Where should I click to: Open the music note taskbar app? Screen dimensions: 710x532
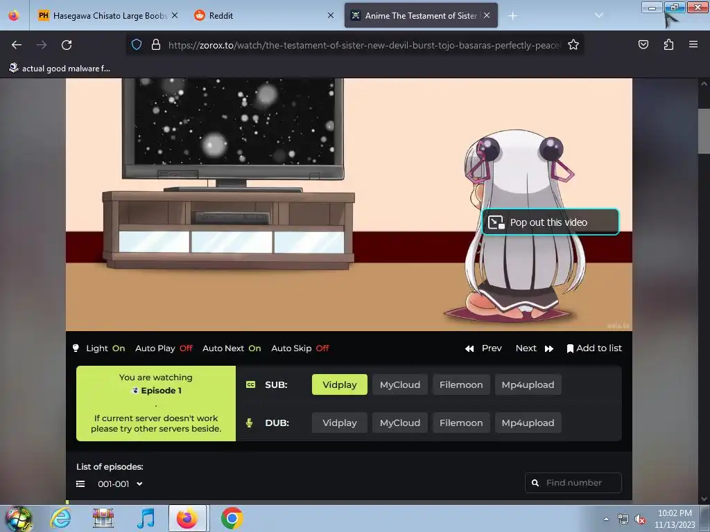pyautogui.click(x=146, y=518)
